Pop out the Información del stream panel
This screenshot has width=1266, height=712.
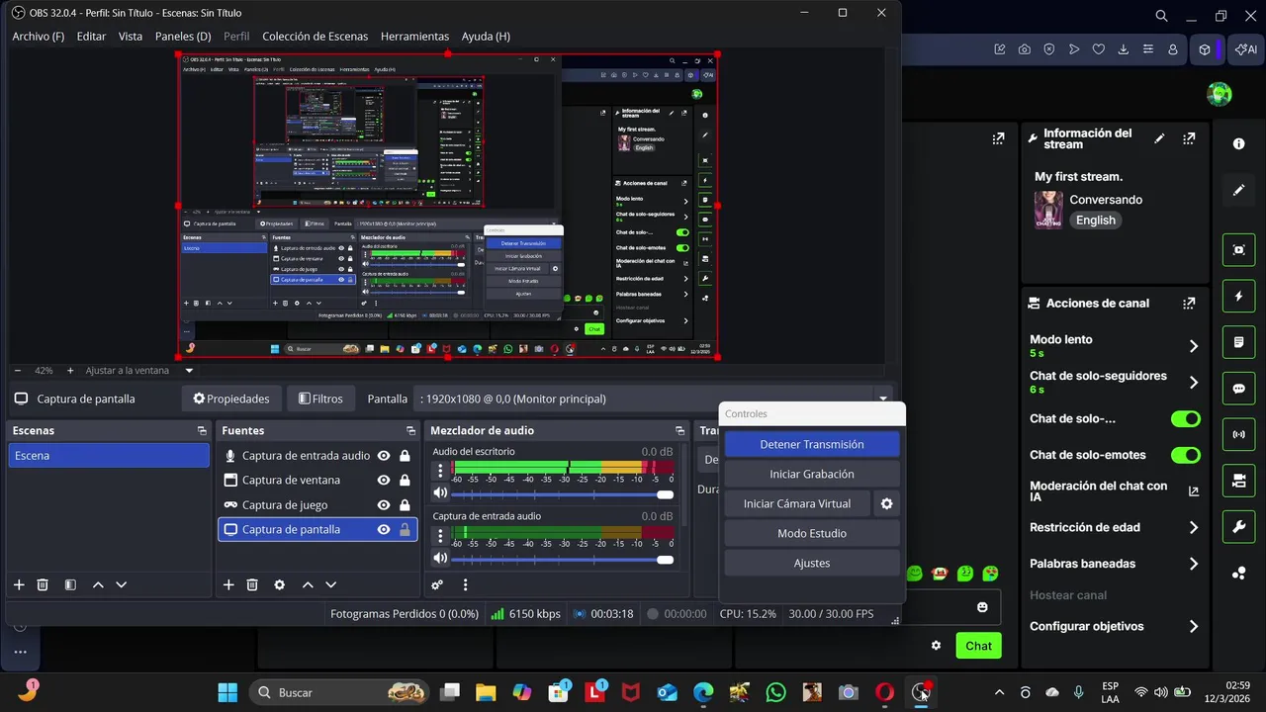click(x=1189, y=138)
